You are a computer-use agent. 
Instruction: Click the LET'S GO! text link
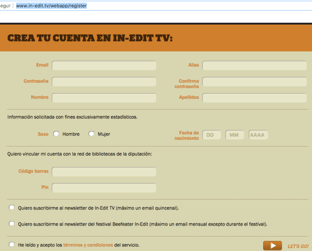click(298, 246)
